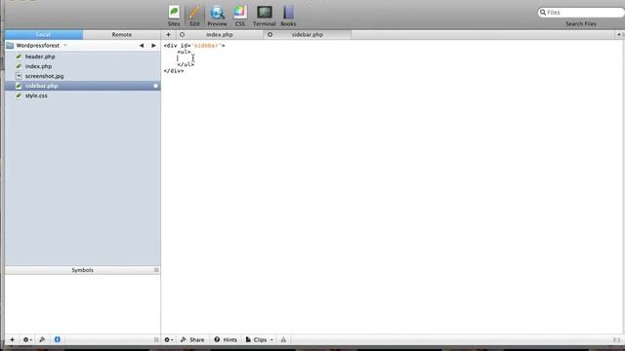Viewport: 625px width, 351px height.
Task: Click the Share button
Action: point(192,339)
